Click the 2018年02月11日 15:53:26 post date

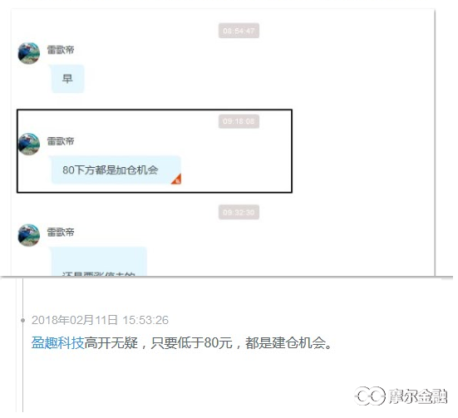(101, 320)
